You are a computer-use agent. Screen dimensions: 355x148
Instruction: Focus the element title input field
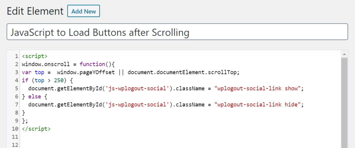coord(177,32)
